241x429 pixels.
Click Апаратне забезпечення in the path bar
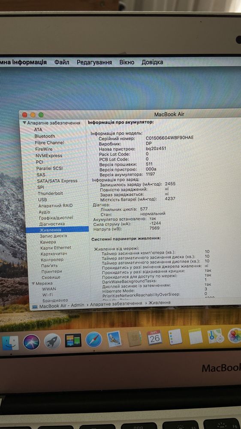coord(116,304)
